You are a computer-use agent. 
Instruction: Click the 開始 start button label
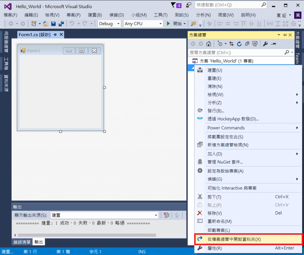(178, 24)
